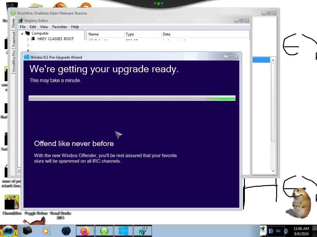
Task: Click the Windos 9.1 wizard title icon
Action: point(27,57)
